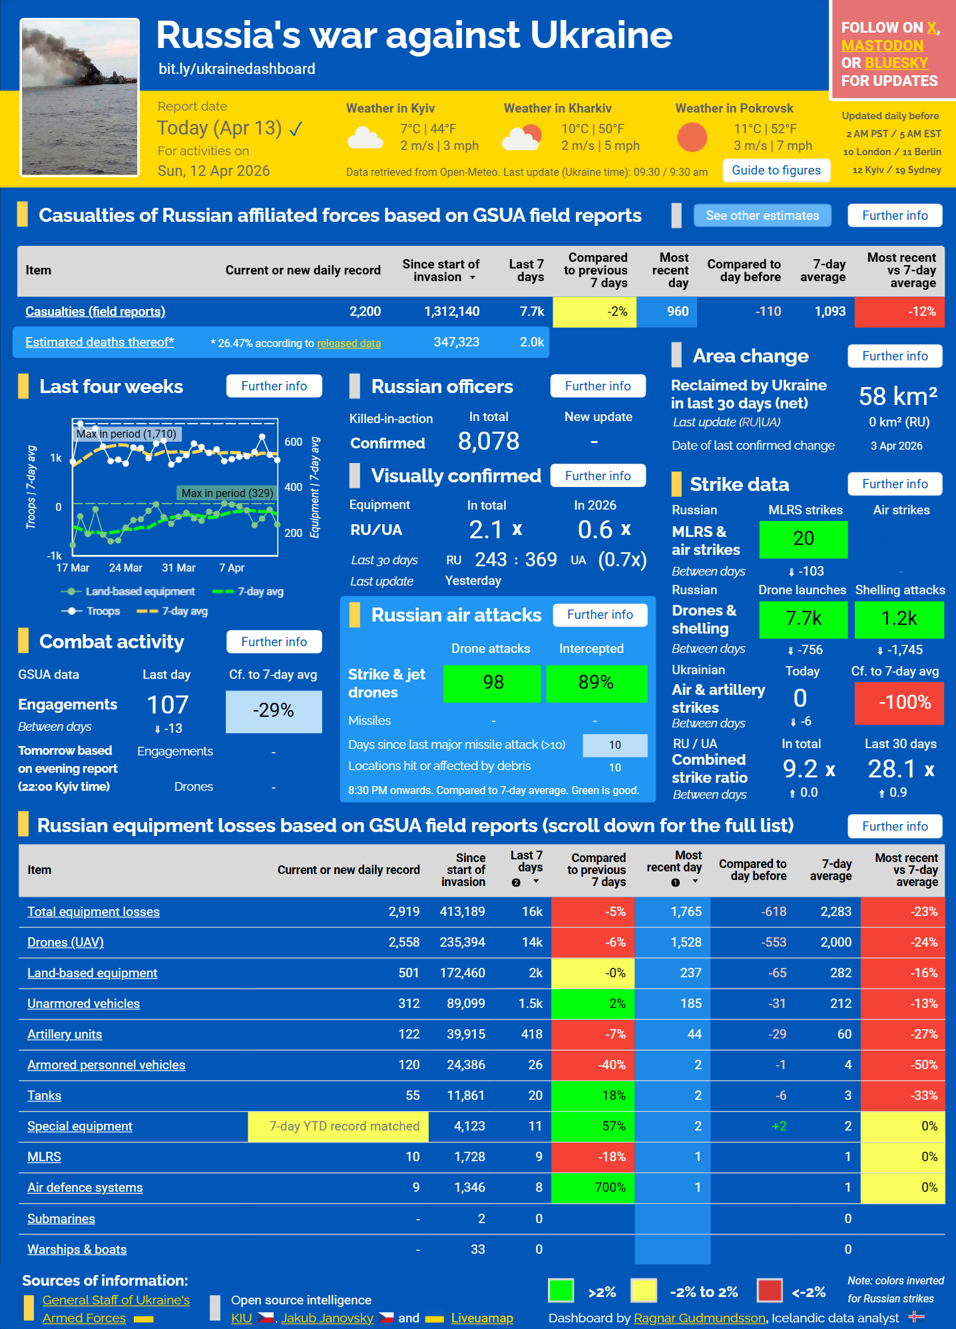The image size is (956, 1329).
Task: Open the Total equipment losses link
Action: pos(93,911)
